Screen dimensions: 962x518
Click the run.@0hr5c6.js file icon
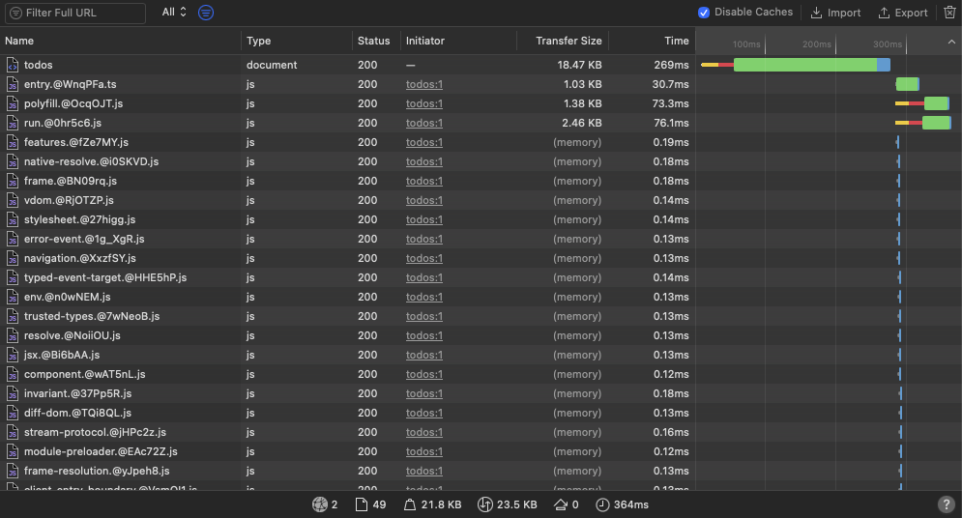coord(13,123)
